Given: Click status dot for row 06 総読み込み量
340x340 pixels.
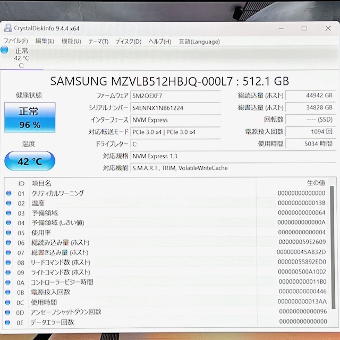Looking at the screenshot, I should pos(8,243).
